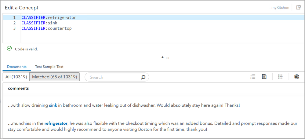The width and height of the screenshot is (305, 139).
Task: Click code line 1 CLASSIFIER:refrigerator
Action: click(x=49, y=17)
